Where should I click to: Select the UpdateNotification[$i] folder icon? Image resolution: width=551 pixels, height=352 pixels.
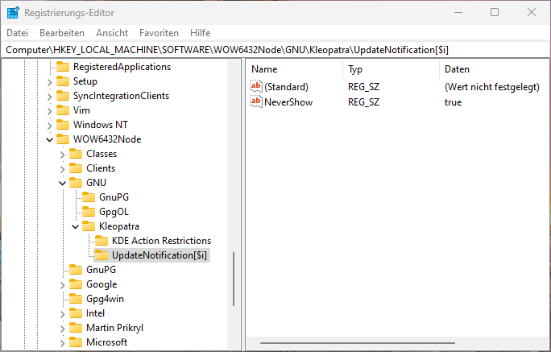coord(101,255)
